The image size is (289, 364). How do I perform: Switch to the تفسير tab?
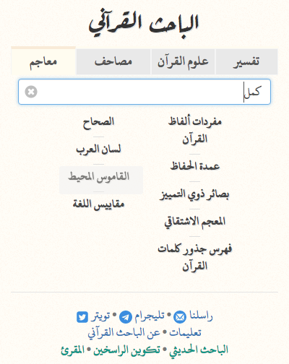coord(246,62)
